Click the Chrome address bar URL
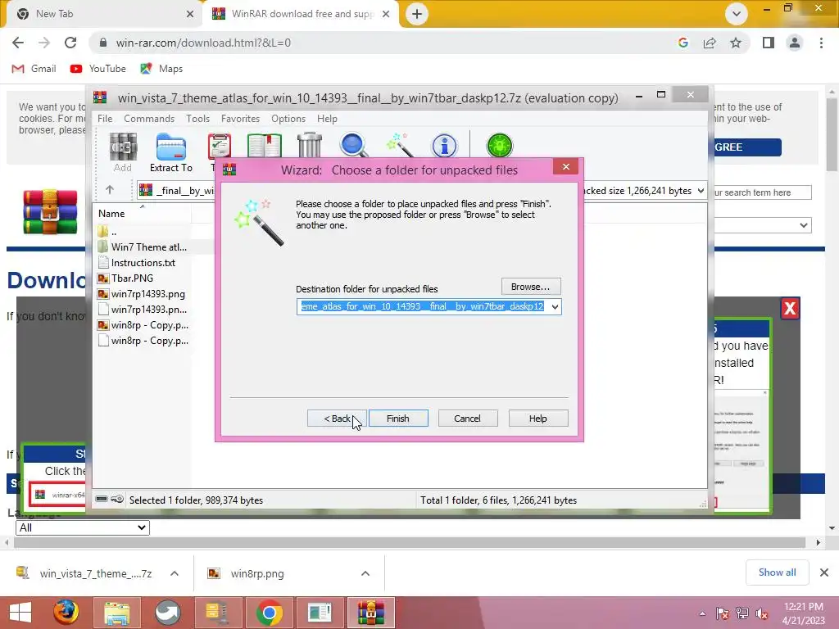The width and height of the screenshot is (839, 629). coord(203,43)
